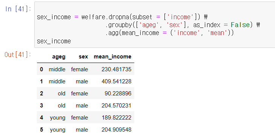Click 'female' in row 4
Screen dimensions: 275x138
click(x=80, y=118)
